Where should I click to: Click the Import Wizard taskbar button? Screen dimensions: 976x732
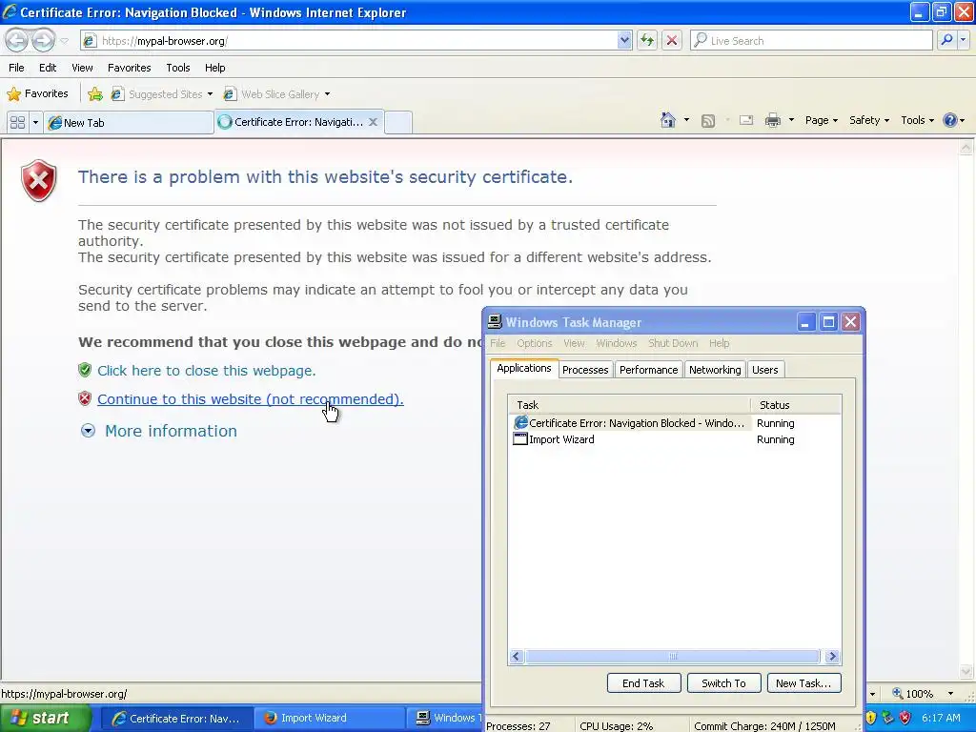[329, 719]
